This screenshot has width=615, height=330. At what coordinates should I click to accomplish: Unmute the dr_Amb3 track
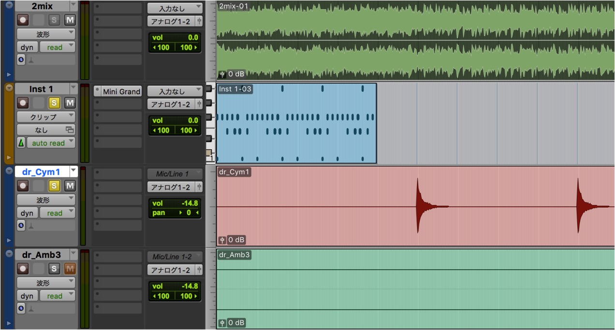70,269
